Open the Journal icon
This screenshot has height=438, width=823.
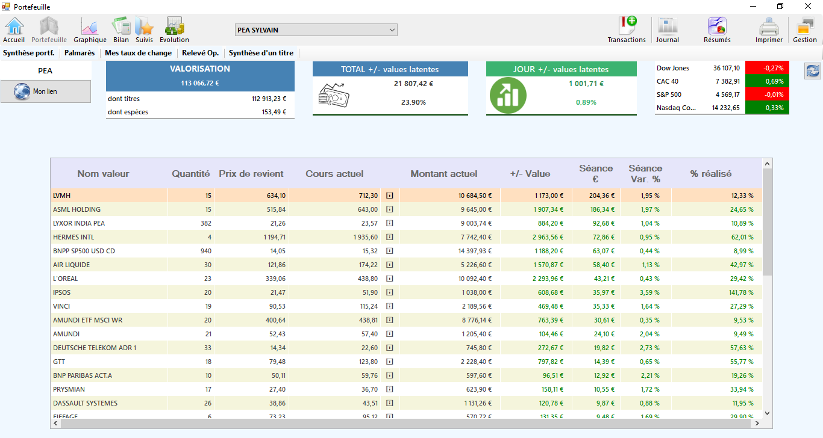[667, 29]
